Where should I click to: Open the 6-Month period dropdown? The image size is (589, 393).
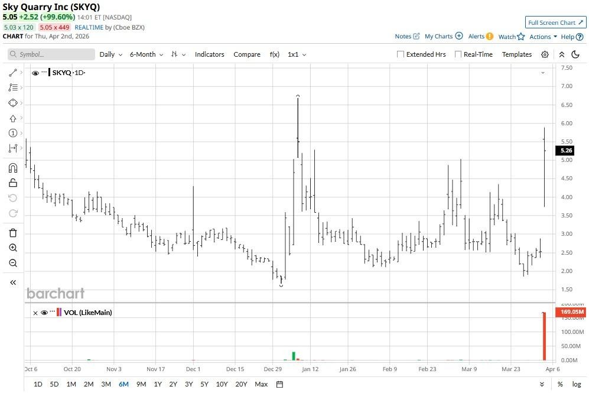pos(147,54)
